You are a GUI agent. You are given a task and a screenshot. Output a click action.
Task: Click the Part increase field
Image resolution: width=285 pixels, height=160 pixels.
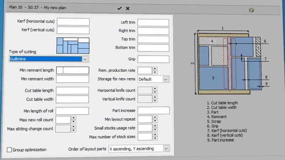coord(154,111)
